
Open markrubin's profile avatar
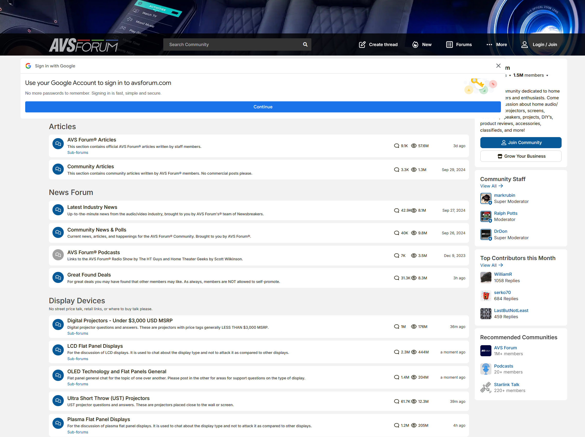[x=485, y=198]
